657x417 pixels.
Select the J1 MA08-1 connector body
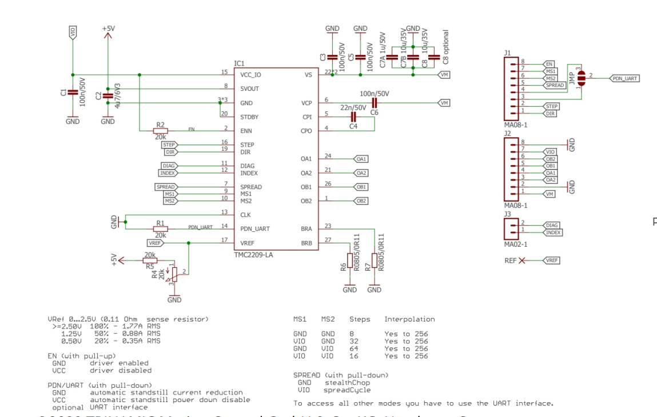tap(511, 89)
